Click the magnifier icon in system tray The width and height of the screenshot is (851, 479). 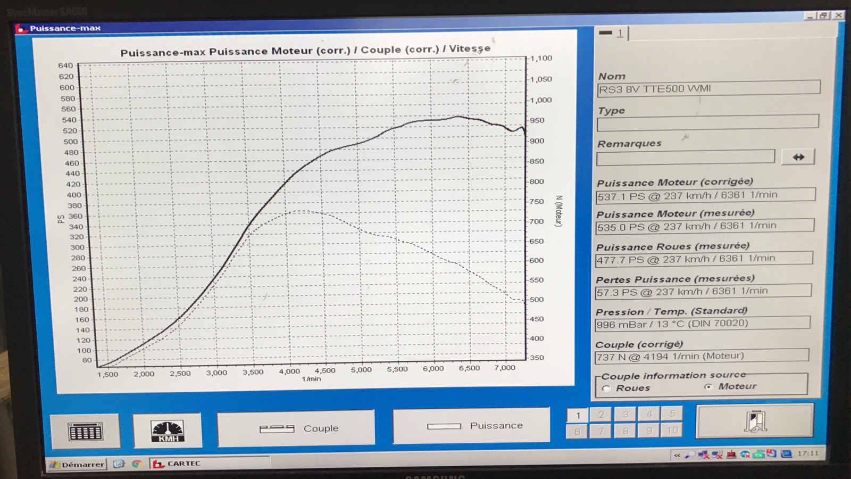[690, 455]
